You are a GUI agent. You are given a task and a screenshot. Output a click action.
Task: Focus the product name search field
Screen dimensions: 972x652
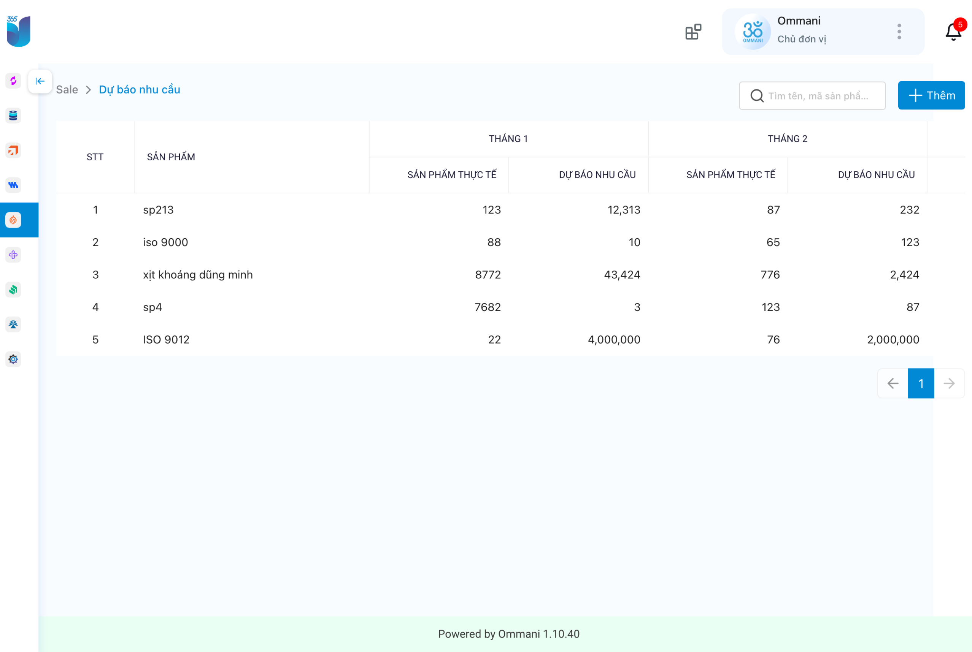point(818,96)
